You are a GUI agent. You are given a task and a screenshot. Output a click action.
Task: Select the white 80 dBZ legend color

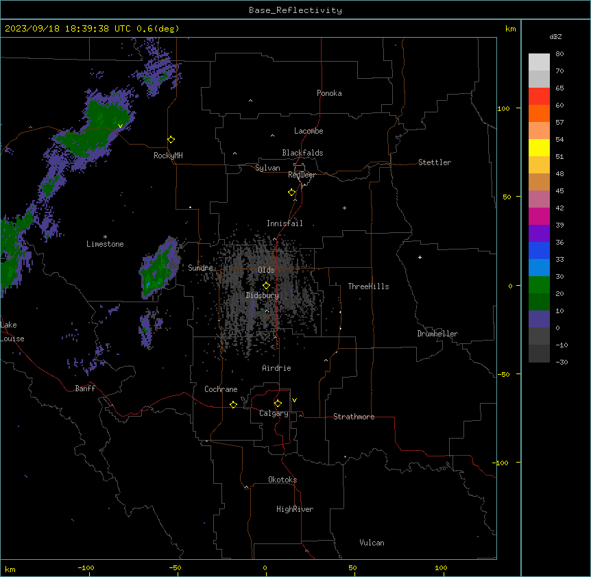tap(539, 62)
